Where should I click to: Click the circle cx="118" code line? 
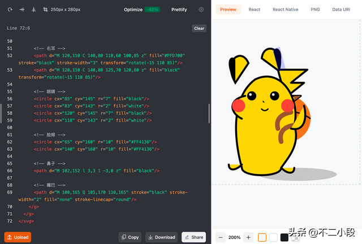93,120
